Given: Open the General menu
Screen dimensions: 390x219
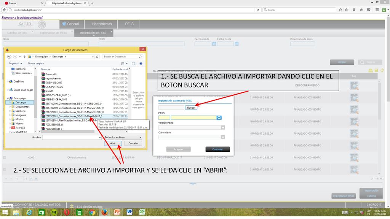Looking at the screenshot, I should (72, 24).
